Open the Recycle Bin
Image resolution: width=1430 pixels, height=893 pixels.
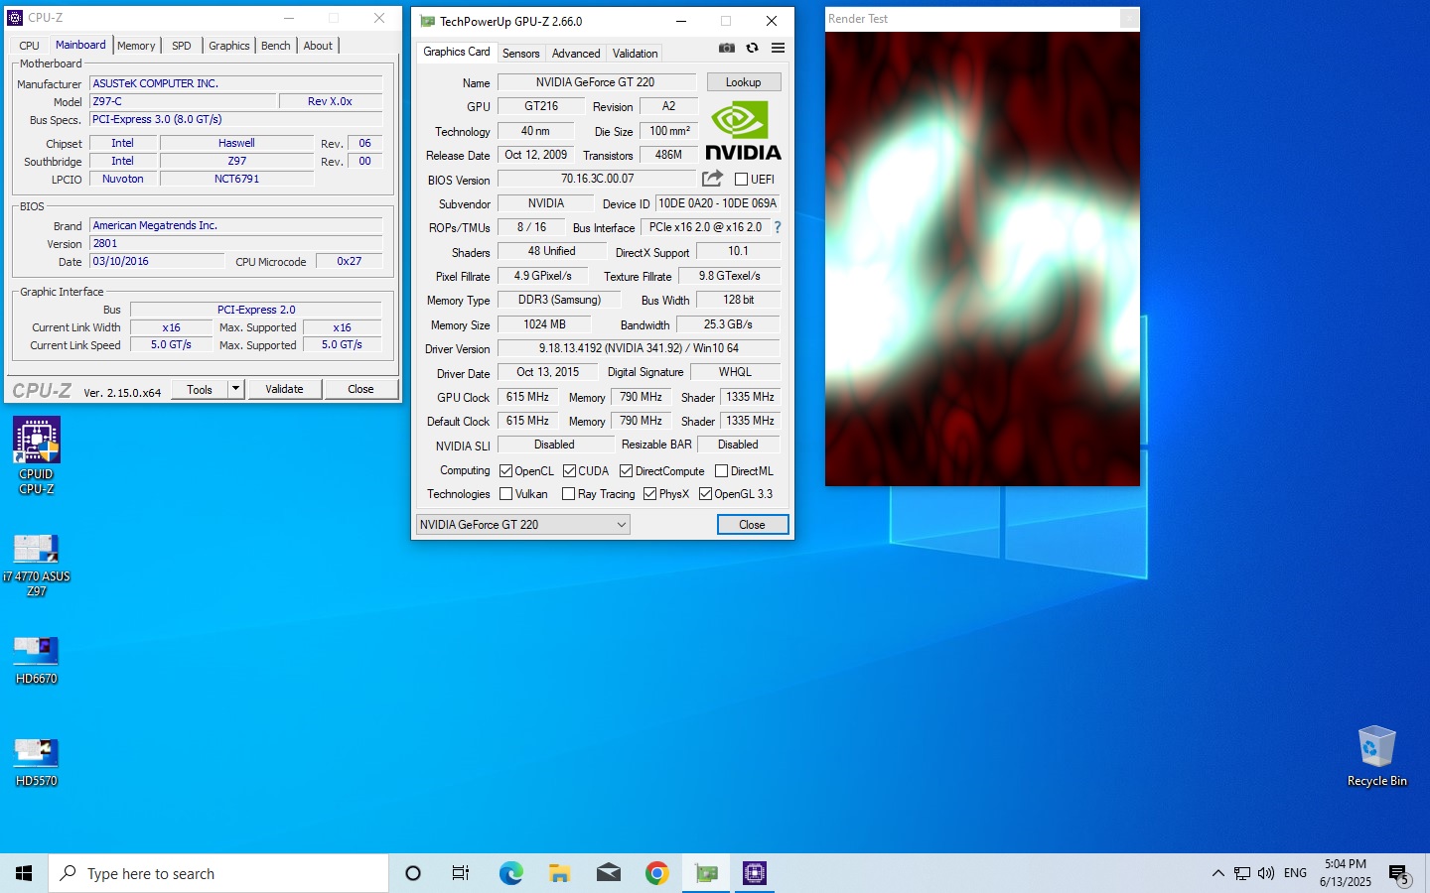[1376, 756]
